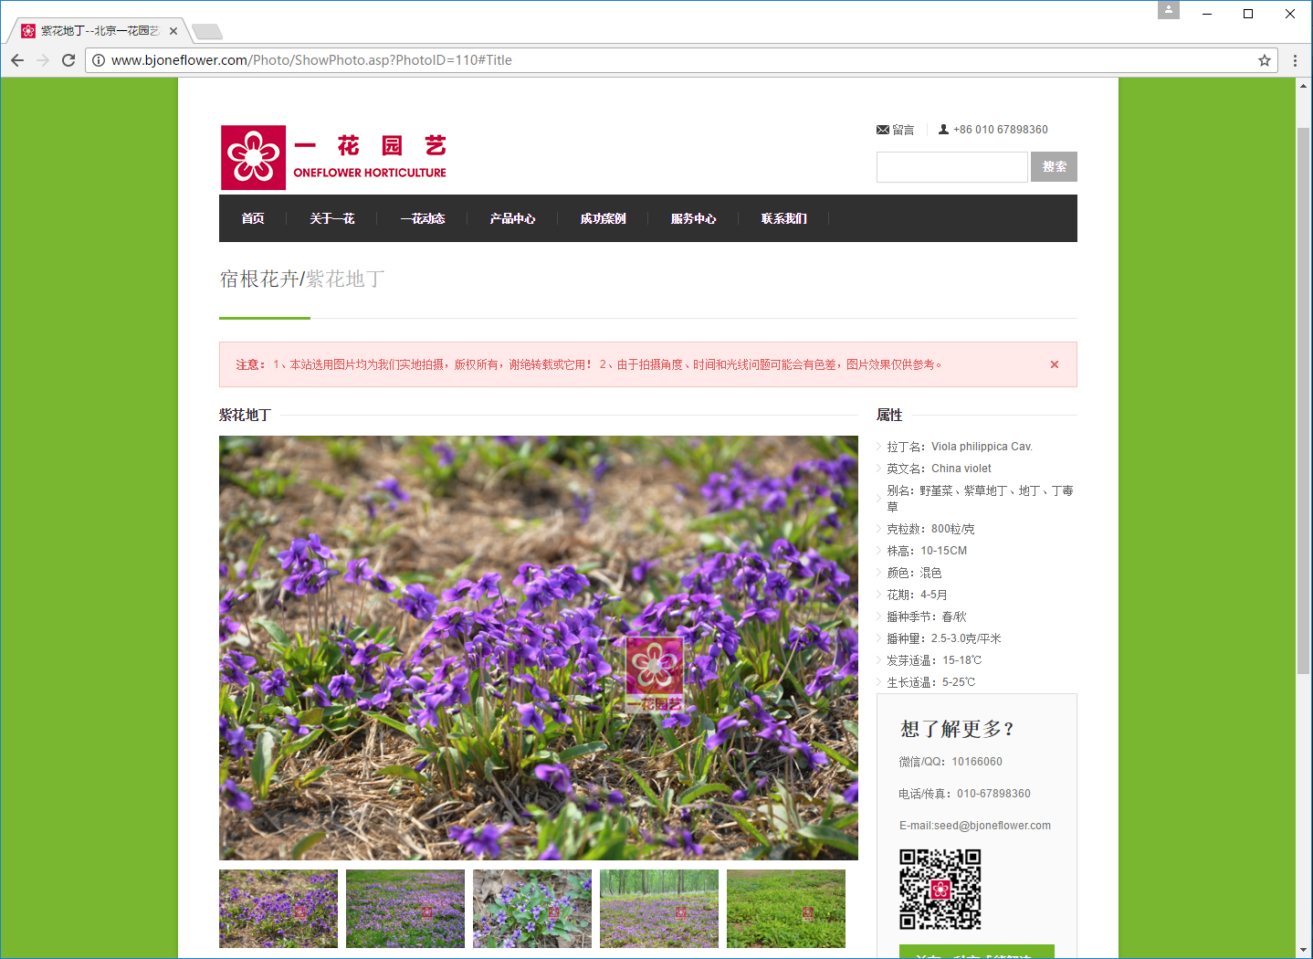The height and width of the screenshot is (959, 1313).
Task: Go to 成功案例 in navigation bar
Action: click(603, 218)
